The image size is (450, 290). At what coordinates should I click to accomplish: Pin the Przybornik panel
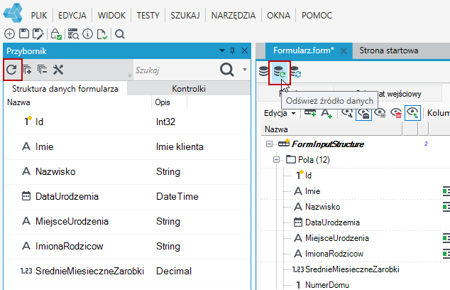[x=233, y=51]
